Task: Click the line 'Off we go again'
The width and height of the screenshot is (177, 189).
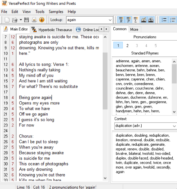Action: [33, 114]
